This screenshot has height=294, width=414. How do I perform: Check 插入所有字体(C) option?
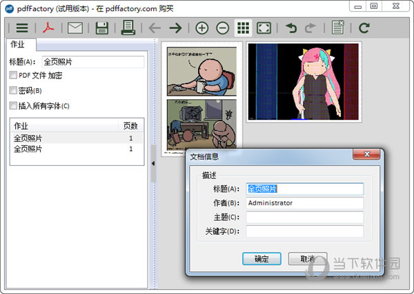(13, 106)
